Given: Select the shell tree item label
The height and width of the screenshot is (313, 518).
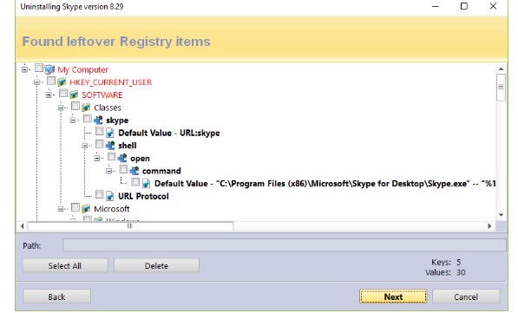Looking at the screenshot, I should pos(128,146).
